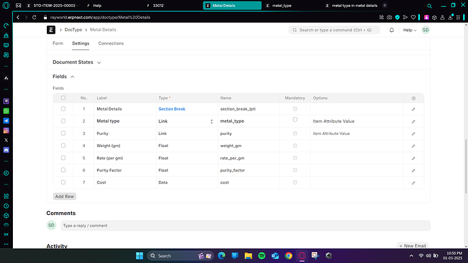Enable Mandatory checkbox for Metal type
Screen dimensions: 468x263
pyautogui.click(x=295, y=119)
